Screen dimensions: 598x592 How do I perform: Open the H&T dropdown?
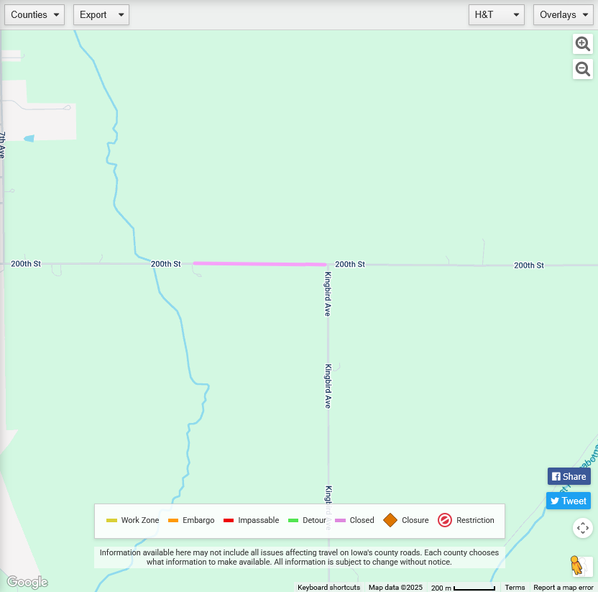[x=497, y=14]
